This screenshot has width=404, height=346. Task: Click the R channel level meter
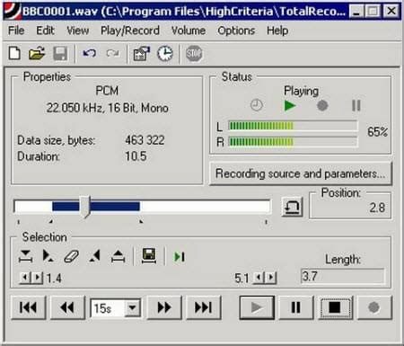pyautogui.click(x=293, y=141)
